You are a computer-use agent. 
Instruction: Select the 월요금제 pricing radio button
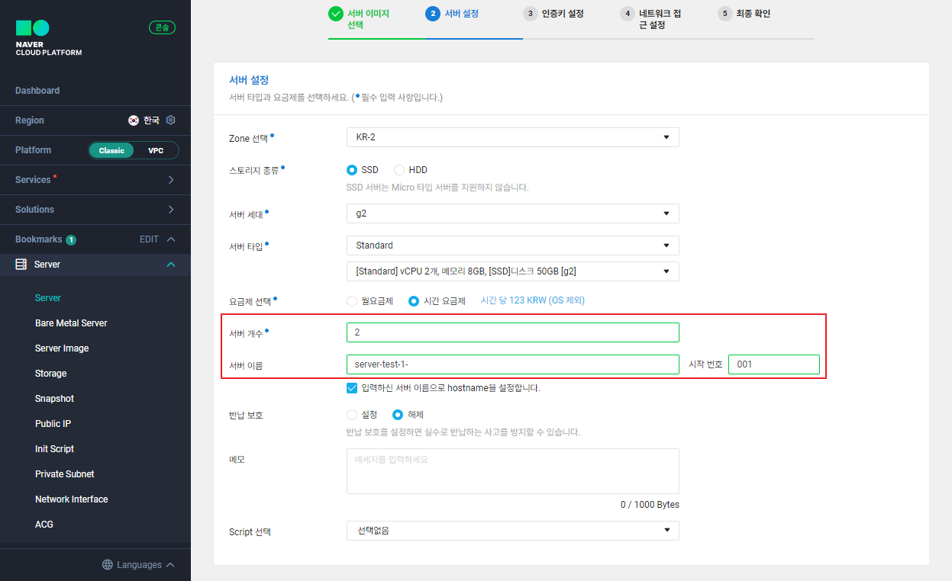(351, 300)
